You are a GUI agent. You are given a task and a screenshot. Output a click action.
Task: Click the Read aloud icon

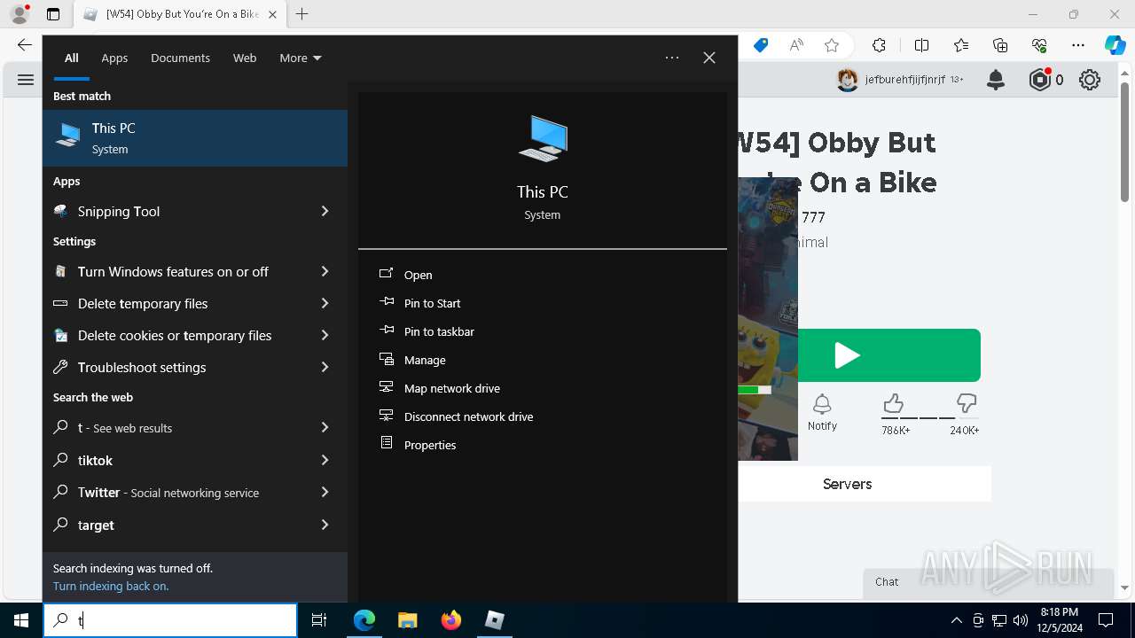[x=796, y=45]
